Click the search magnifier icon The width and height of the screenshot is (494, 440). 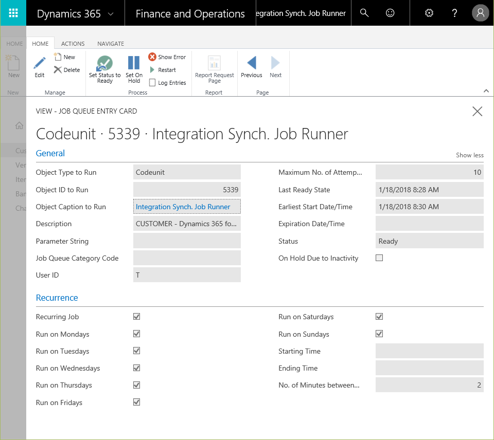tap(364, 13)
